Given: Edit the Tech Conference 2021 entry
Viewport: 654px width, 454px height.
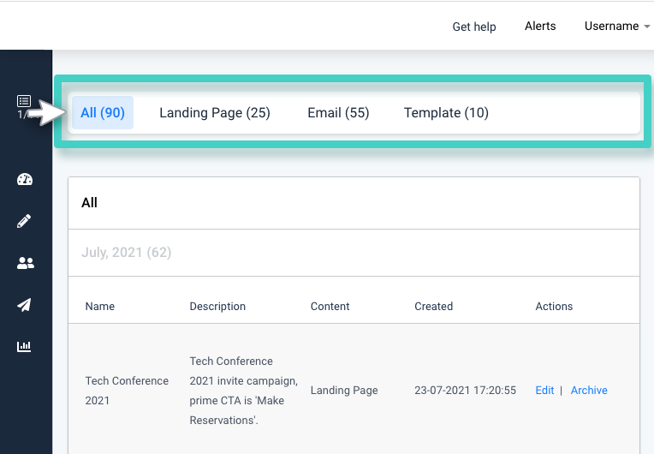Looking at the screenshot, I should click(544, 390).
